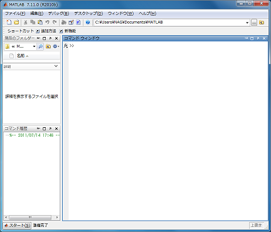Open the ウィンドウ(W) menu
Viewport: 271px width, 232px height.
[120, 13]
